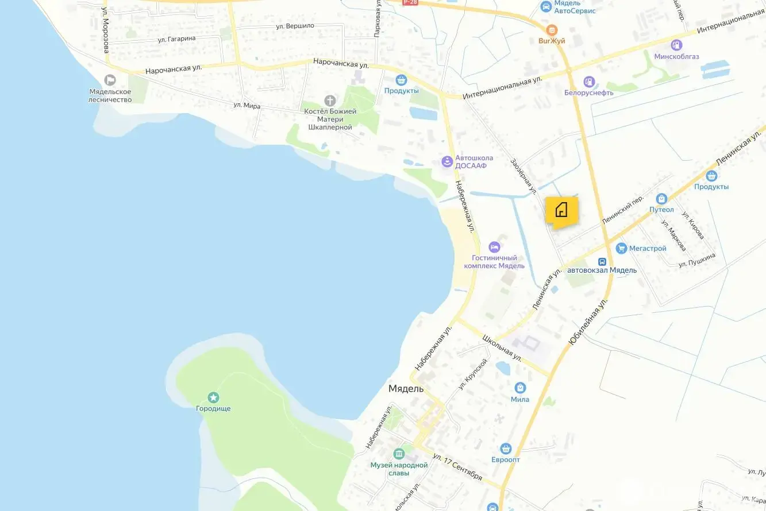
Task: Click the Минскоблгаз gas station icon
Action: pyautogui.click(x=677, y=45)
